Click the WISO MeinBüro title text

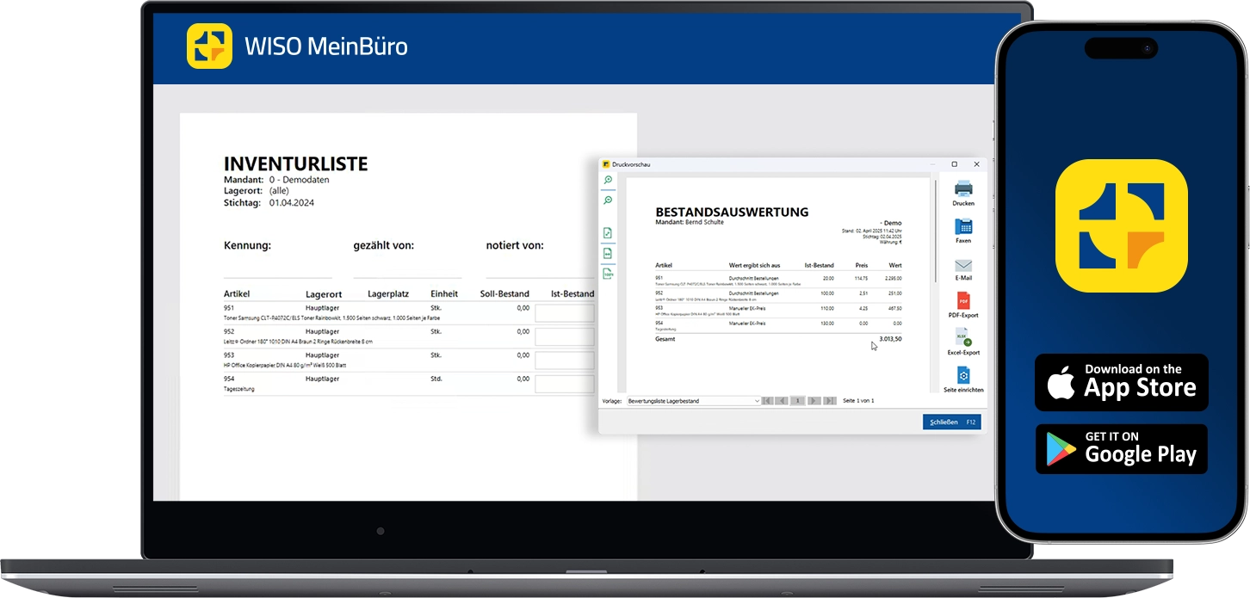326,46
